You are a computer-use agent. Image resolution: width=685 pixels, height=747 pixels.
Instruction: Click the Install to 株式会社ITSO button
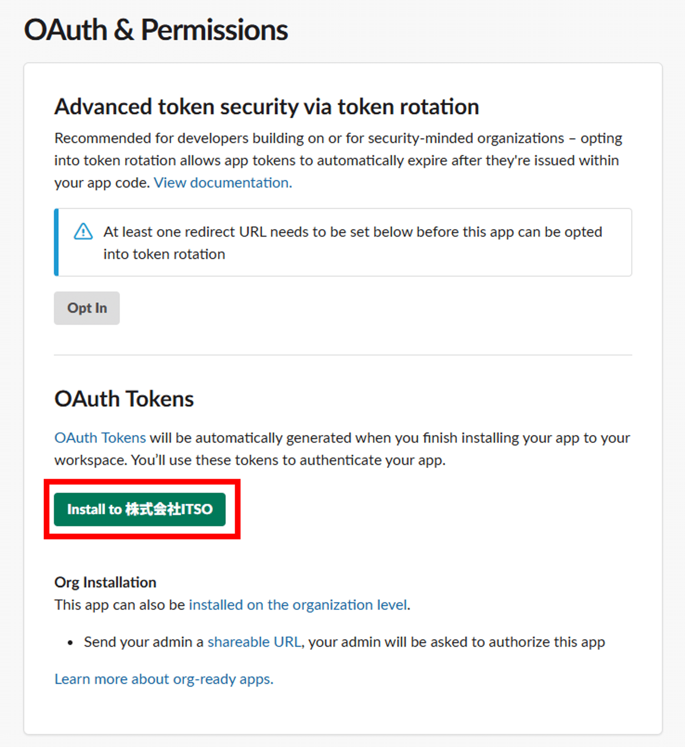tap(139, 509)
